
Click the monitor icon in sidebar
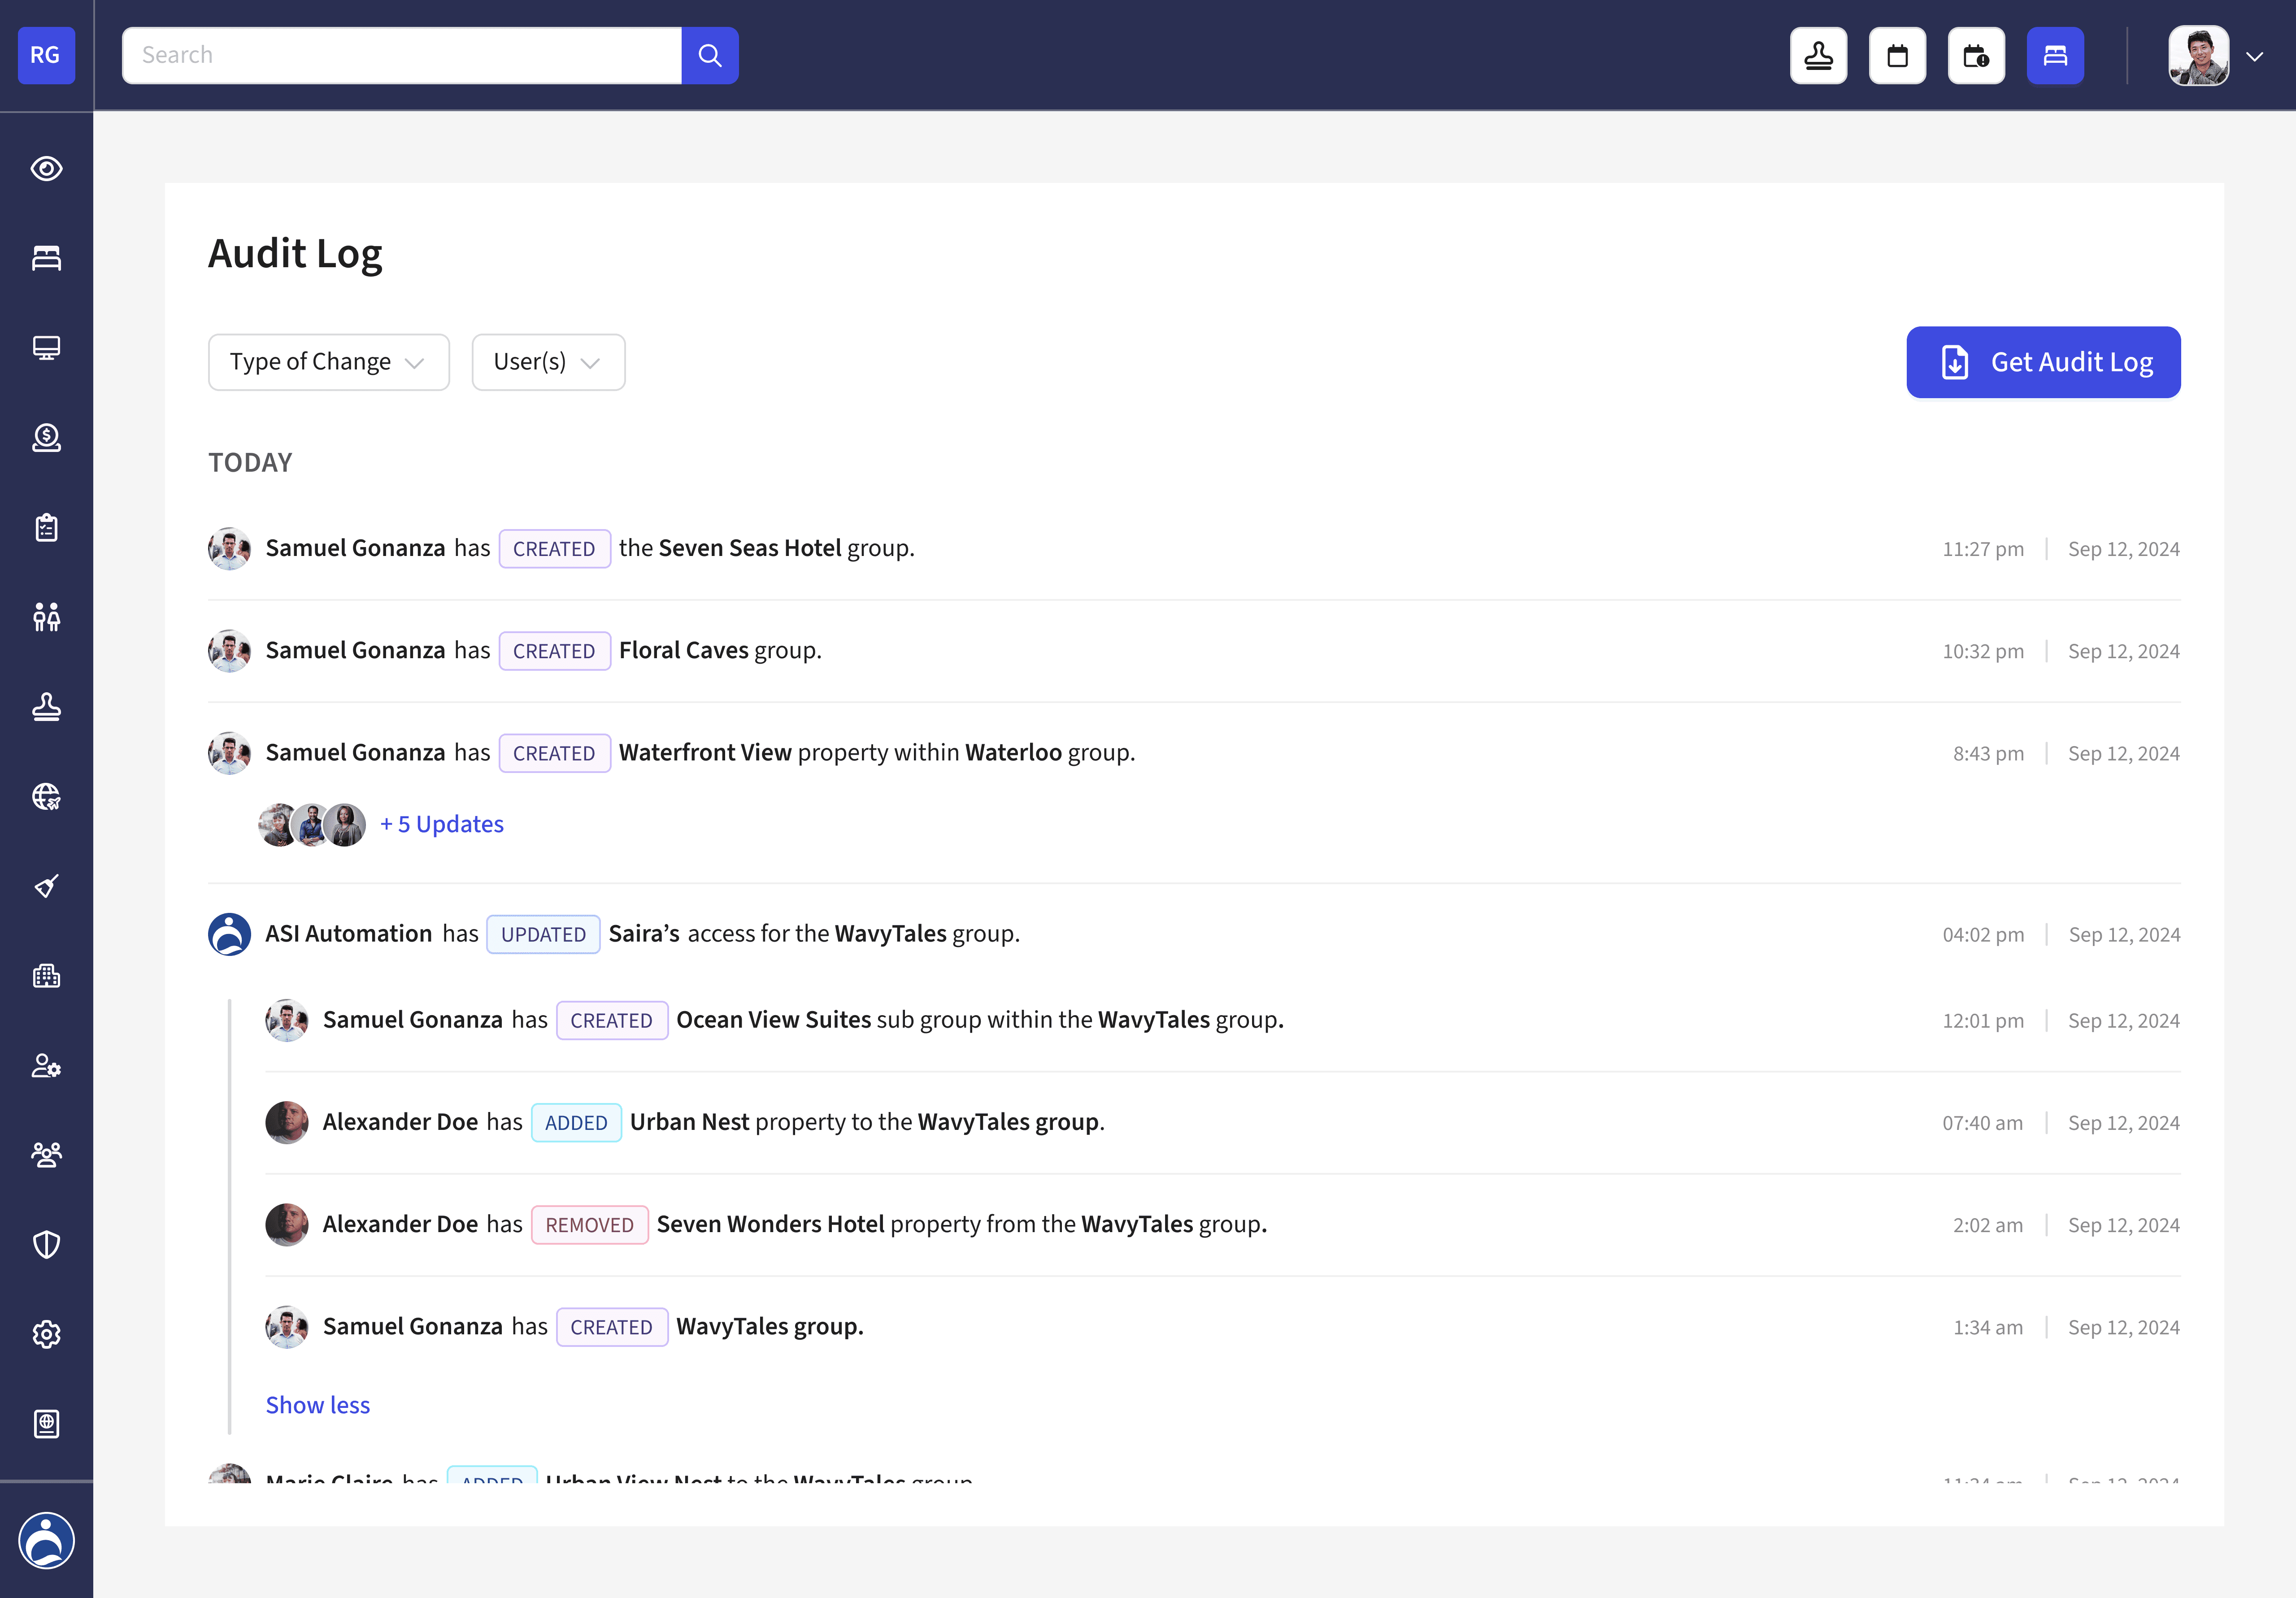tap(46, 348)
